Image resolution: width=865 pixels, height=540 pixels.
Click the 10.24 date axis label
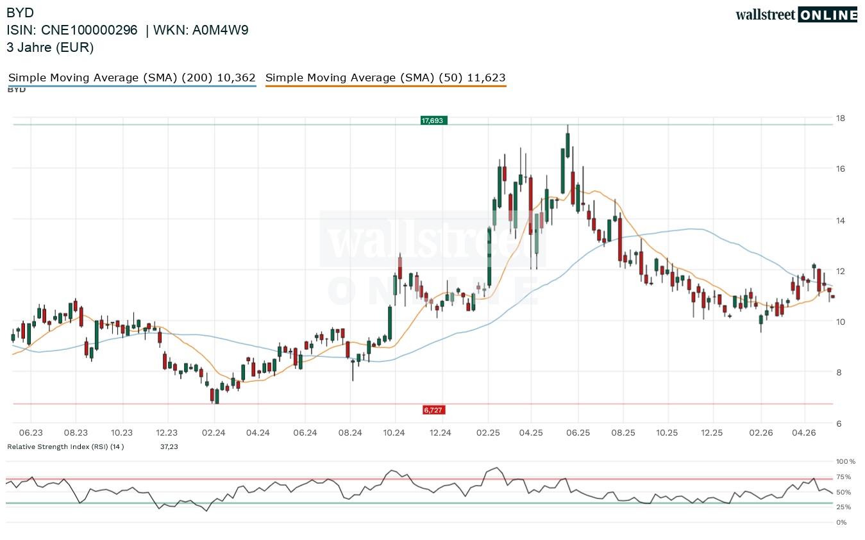coord(395,433)
